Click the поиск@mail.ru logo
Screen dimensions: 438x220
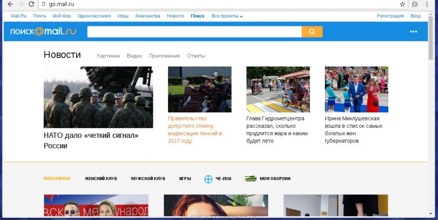tap(43, 31)
